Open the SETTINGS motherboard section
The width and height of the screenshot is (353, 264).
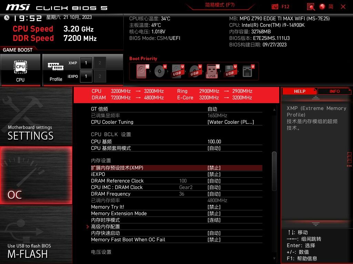point(36,116)
